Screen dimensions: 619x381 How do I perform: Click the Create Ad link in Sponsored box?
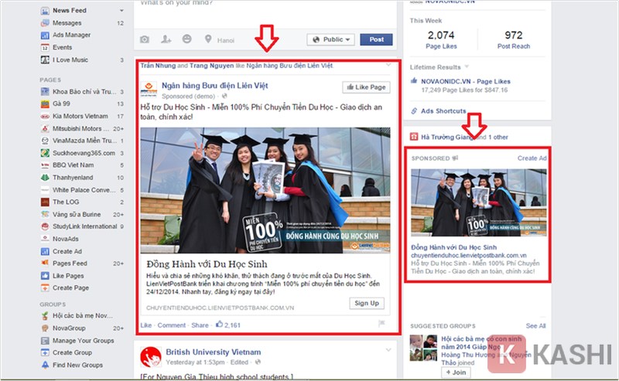[532, 158]
